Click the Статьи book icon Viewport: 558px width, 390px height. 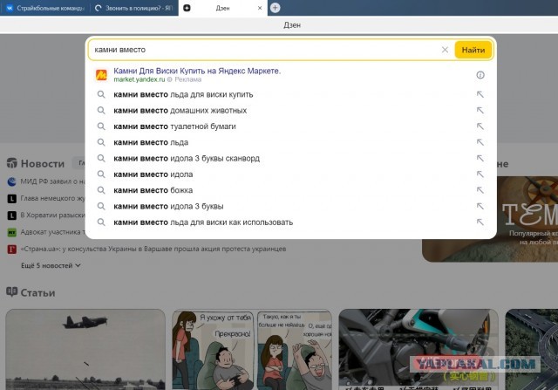click(x=11, y=292)
